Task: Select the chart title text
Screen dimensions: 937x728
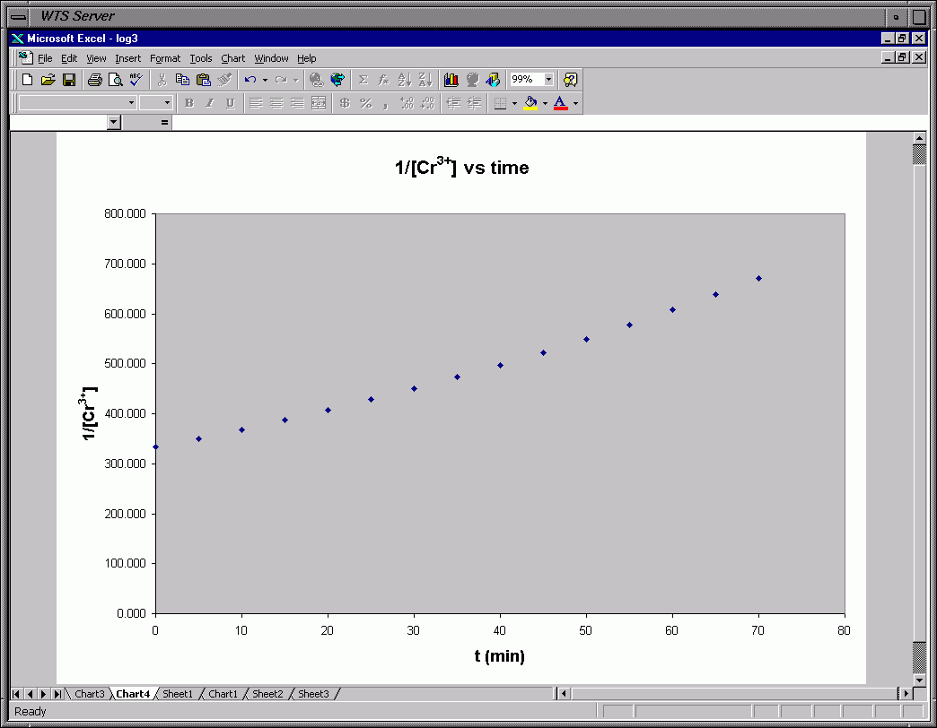Action: coord(461,167)
